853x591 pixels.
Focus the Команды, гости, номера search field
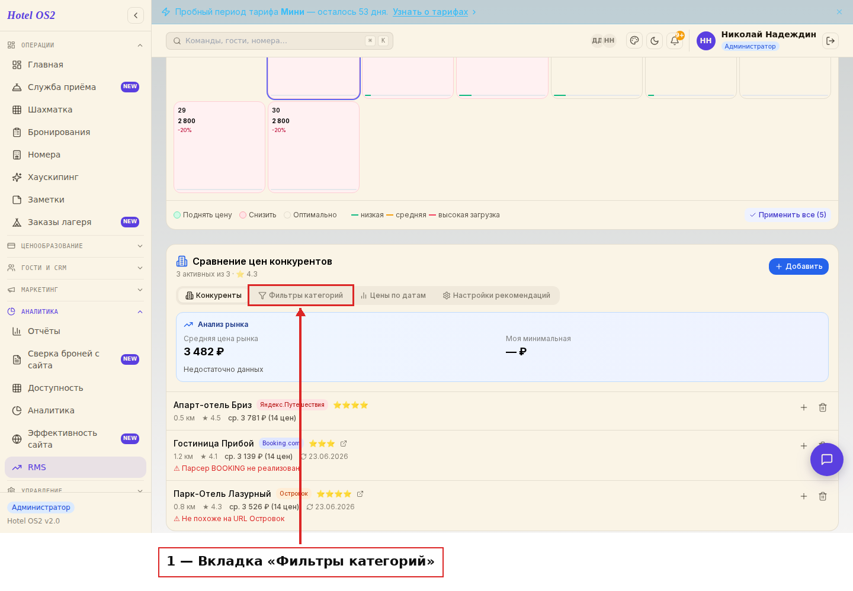(x=280, y=41)
